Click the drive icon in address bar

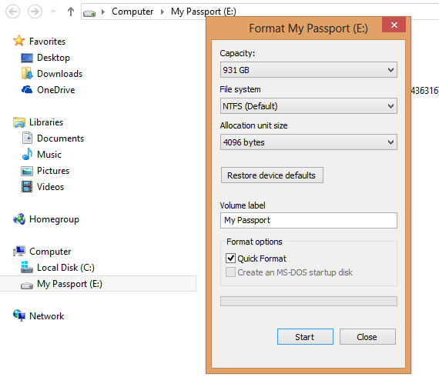tap(89, 12)
